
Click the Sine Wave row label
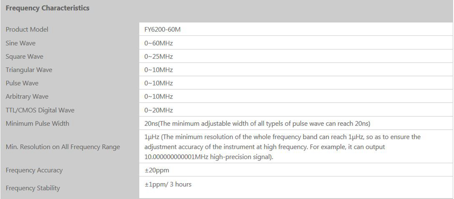pyautogui.click(x=20, y=43)
